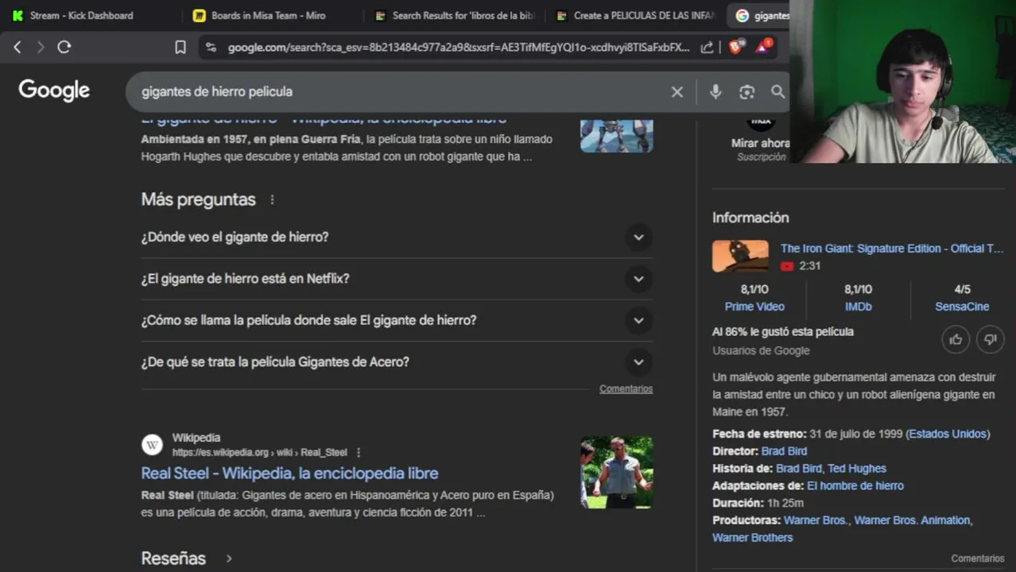Click Comentarios under the info panel
1016x572 pixels.
coord(978,558)
